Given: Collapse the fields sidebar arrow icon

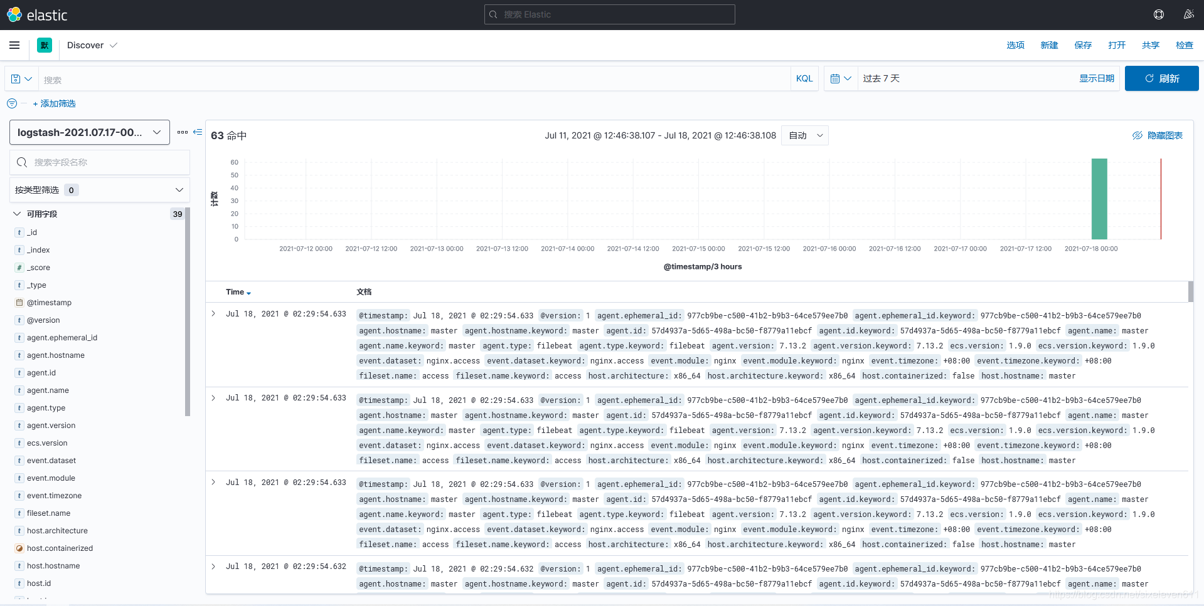Looking at the screenshot, I should coord(198,132).
